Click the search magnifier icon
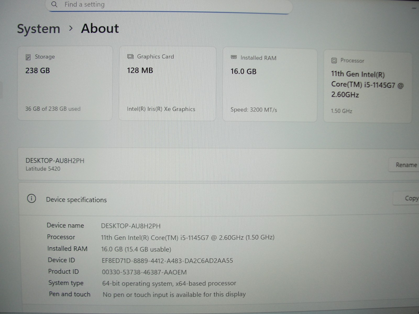Screen dimensions: 419x314 click(x=54, y=4)
